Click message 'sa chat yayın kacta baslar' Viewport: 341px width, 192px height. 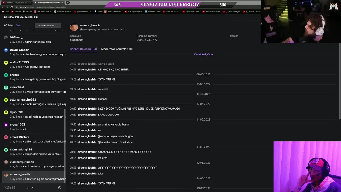coord(114,125)
